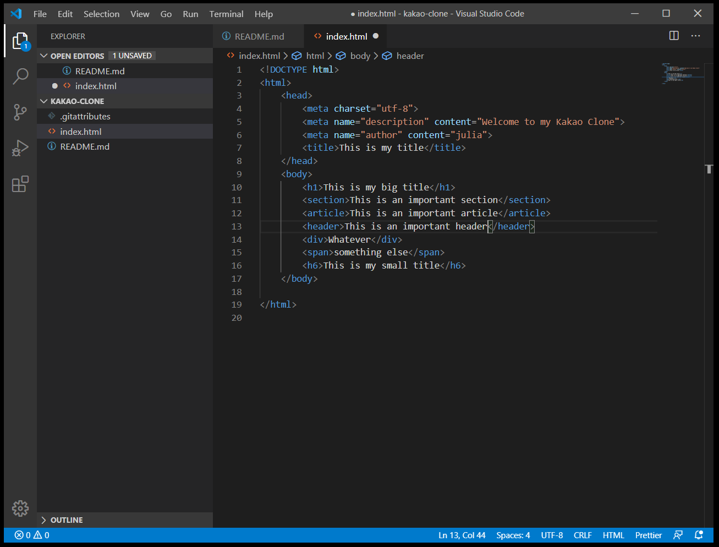
Task: Open the View menu
Action: (x=140, y=14)
